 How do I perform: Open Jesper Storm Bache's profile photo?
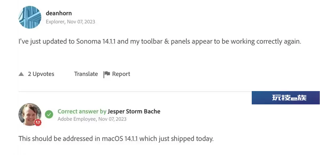click(30, 115)
